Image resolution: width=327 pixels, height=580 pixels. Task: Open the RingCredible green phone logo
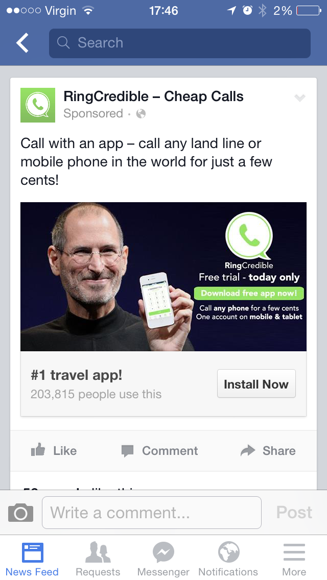click(x=38, y=105)
